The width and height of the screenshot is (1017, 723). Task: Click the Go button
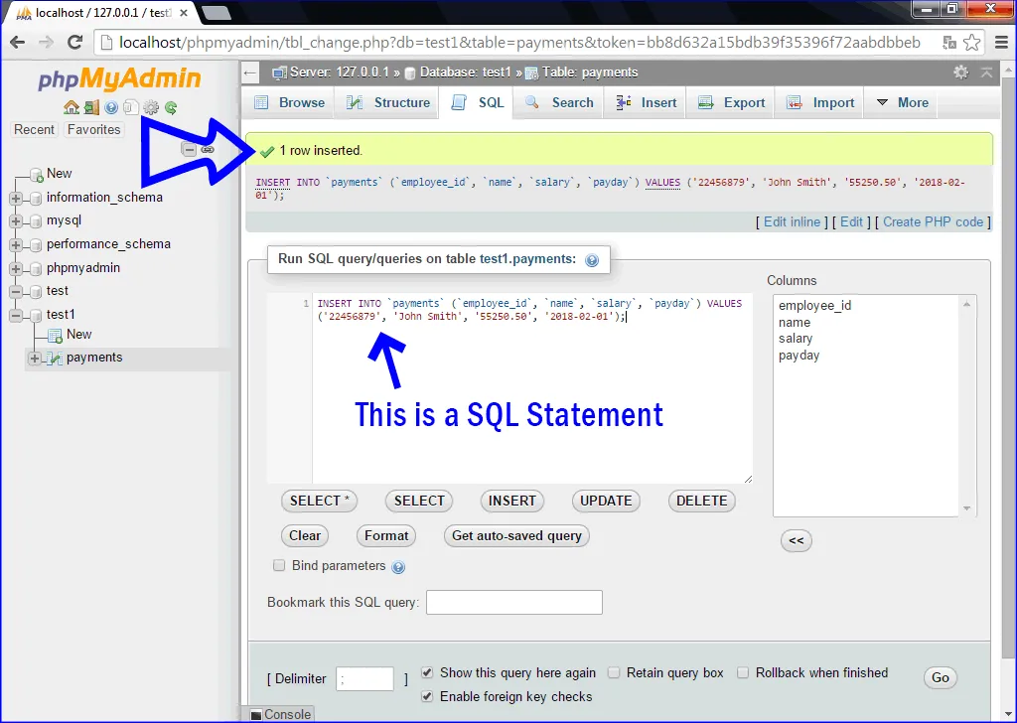(x=940, y=677)
